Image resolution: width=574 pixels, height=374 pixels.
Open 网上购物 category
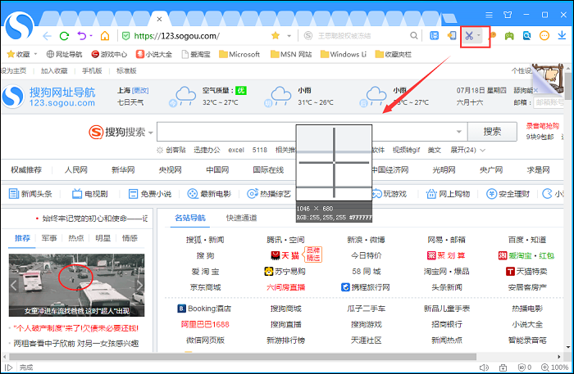click(x=448, y=194)
